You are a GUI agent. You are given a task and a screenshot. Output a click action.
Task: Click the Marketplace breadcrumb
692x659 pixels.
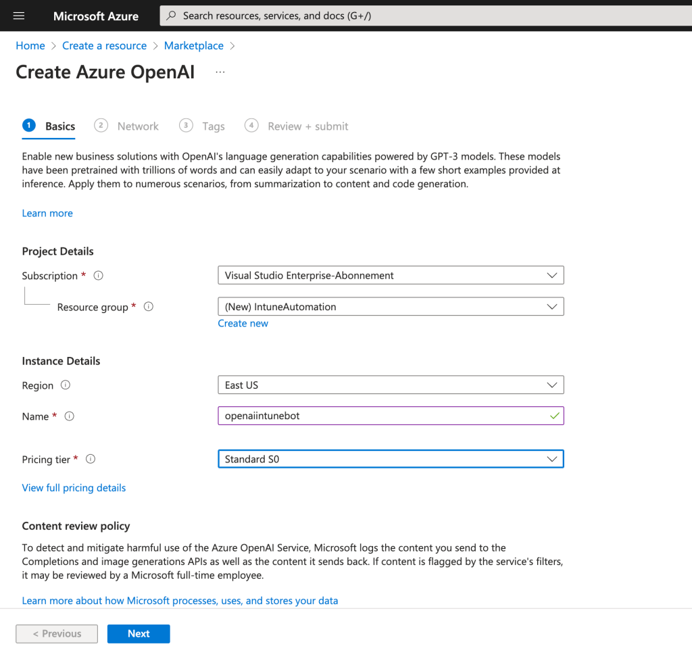(193, 46)
